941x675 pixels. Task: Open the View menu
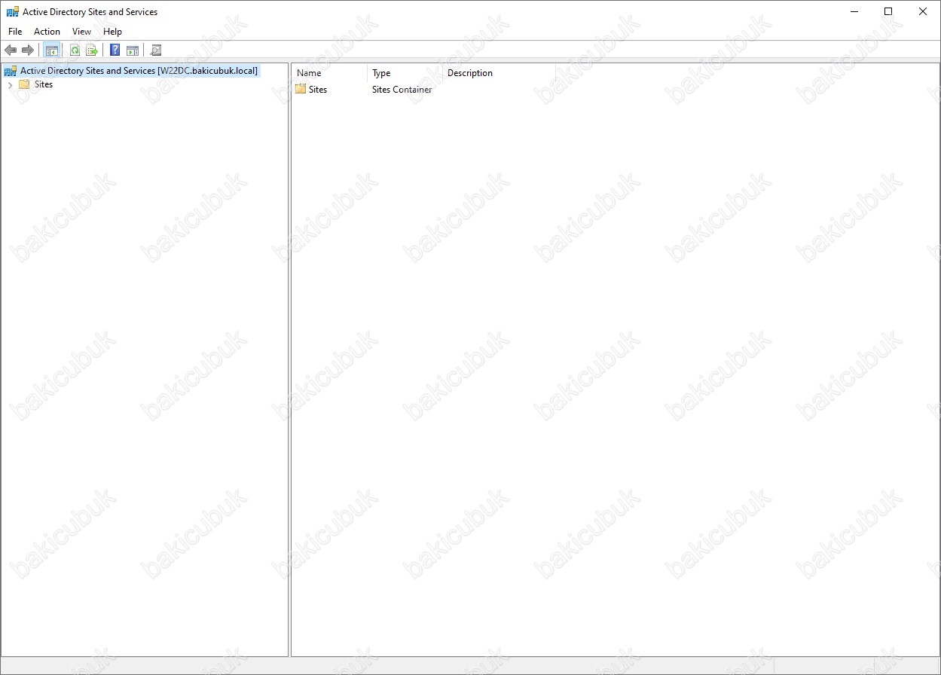point(81,32)
